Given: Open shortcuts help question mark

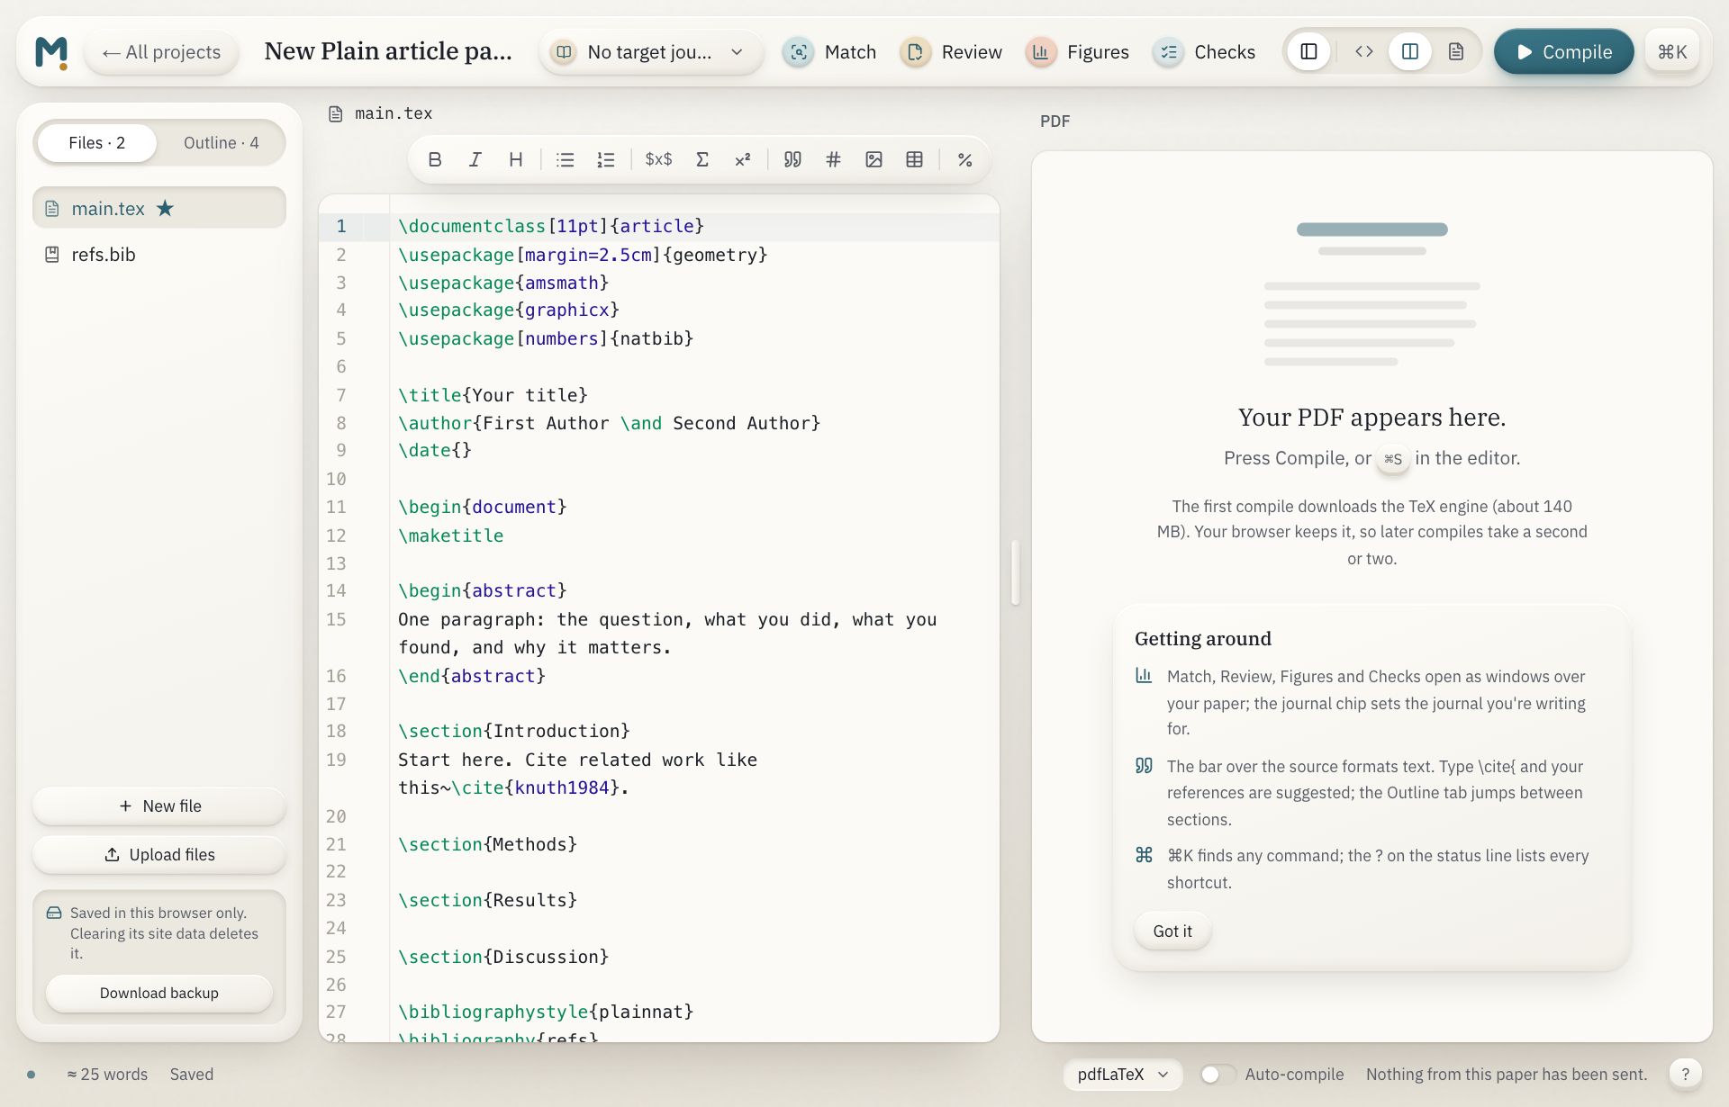Looking at the screenshot, I should [1685, 1073].
